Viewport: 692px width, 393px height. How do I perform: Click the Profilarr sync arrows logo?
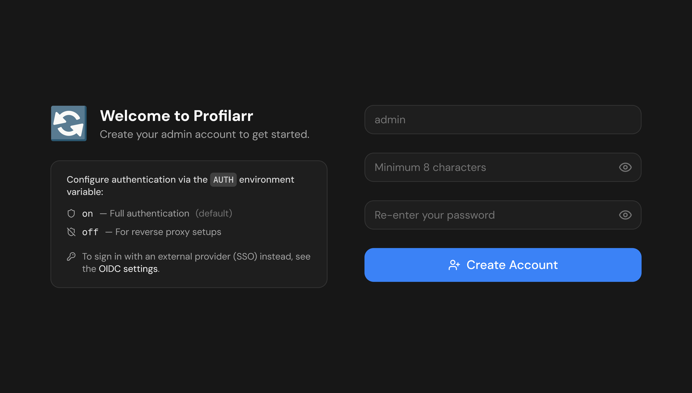[x=69, y=123]
